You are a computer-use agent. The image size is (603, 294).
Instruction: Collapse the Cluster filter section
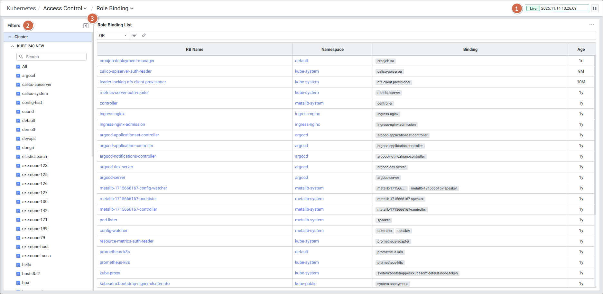tap(10, 37)
